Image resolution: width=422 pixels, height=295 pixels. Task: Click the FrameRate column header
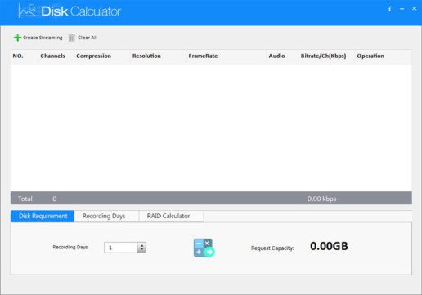pyautogui.click(x=203, y=56)
